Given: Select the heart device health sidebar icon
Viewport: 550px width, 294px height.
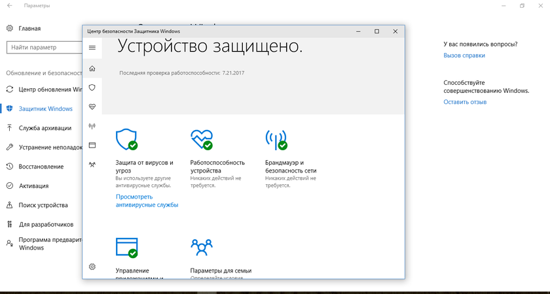Looking at the screenshot, I should pyautogui.click(x=92, y=106).
